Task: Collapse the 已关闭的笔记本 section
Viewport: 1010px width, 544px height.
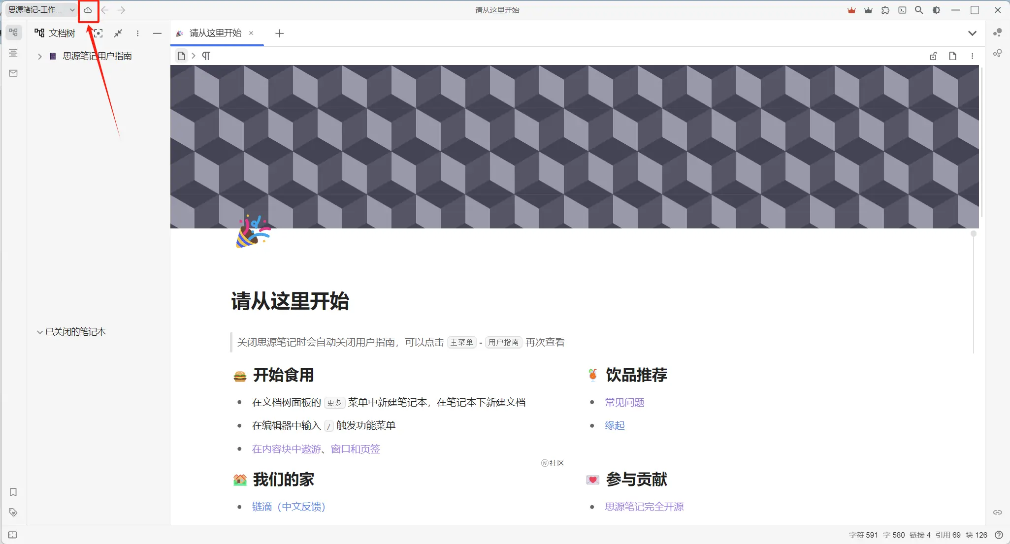Action: tap(40, 332)
